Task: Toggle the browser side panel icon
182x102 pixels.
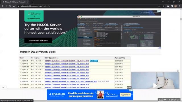Action: [172, 6]
